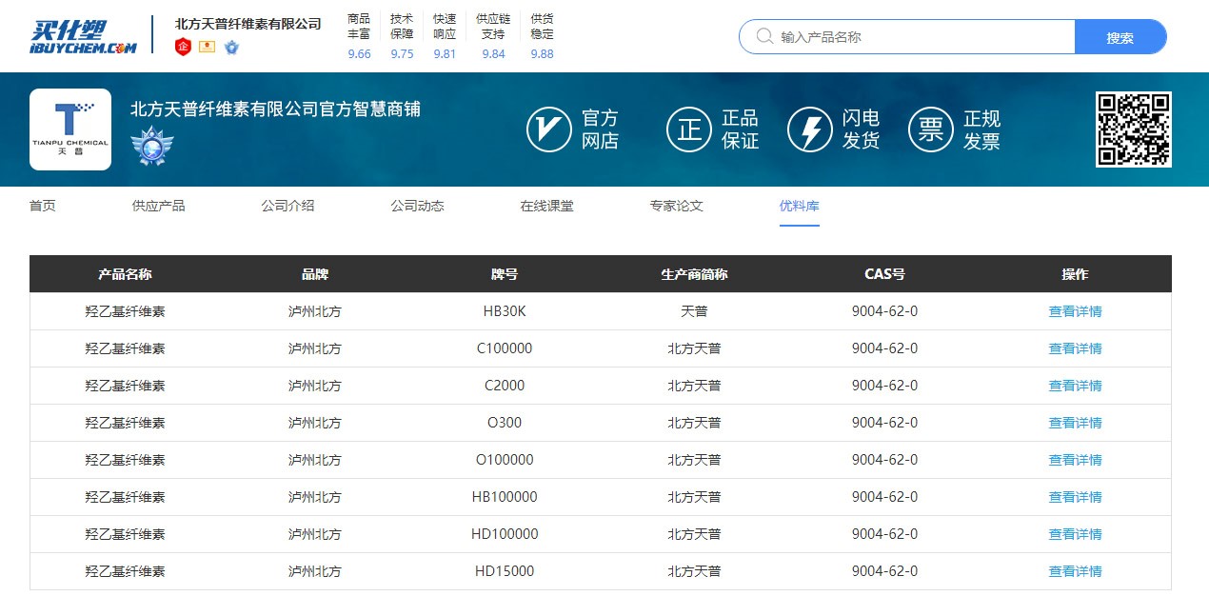Click grade cell HB30K

click(505, 311)
